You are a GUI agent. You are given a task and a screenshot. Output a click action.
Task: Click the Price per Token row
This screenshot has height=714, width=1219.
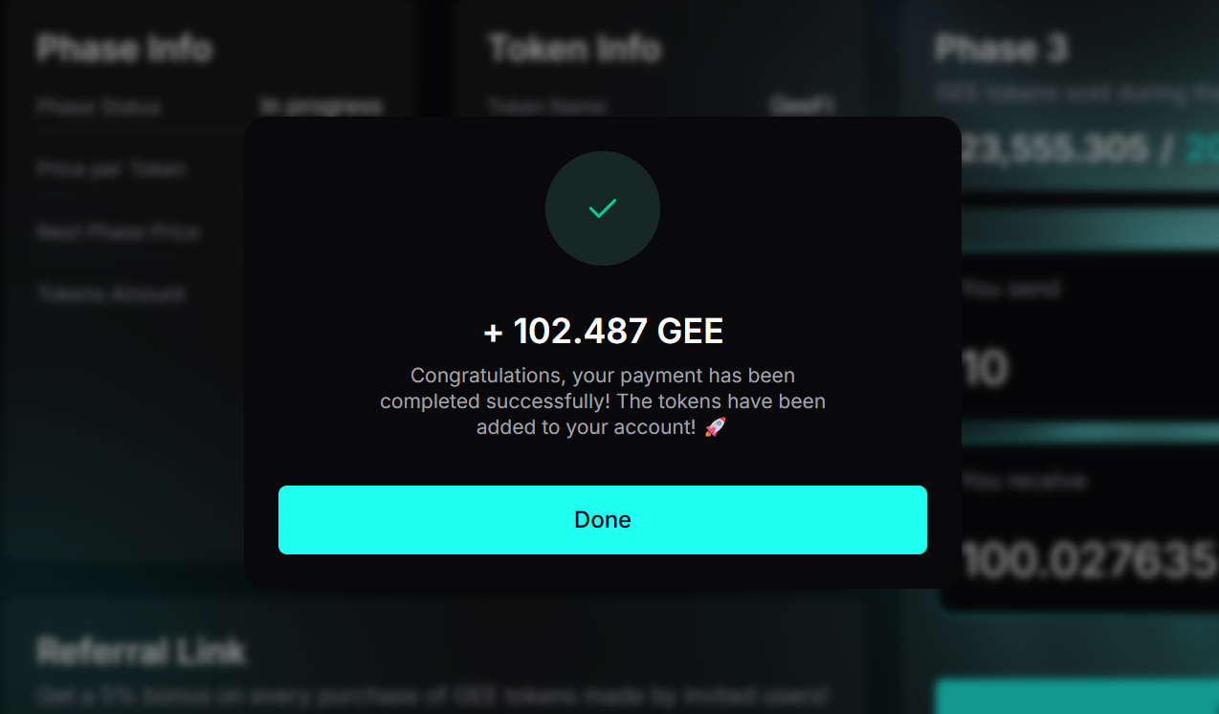pyautogui.click(x=112, y=169)
